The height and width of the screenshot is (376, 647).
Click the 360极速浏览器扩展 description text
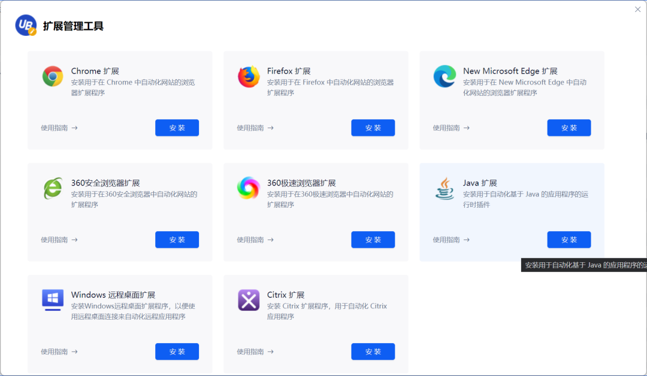pos(329,199)
